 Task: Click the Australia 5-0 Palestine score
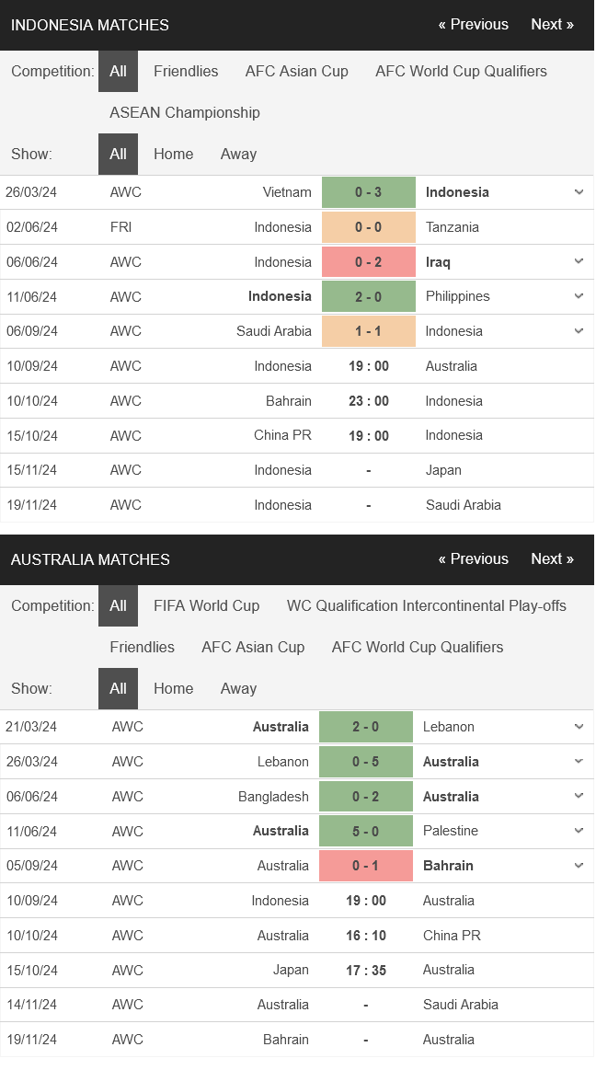coord(365,832)
